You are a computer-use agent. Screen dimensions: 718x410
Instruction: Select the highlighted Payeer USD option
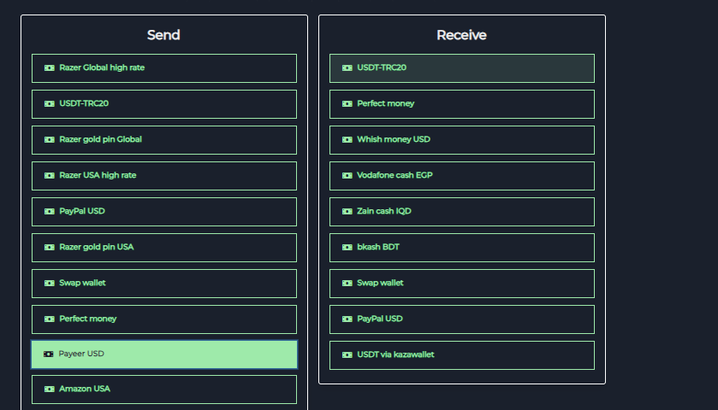164,354
